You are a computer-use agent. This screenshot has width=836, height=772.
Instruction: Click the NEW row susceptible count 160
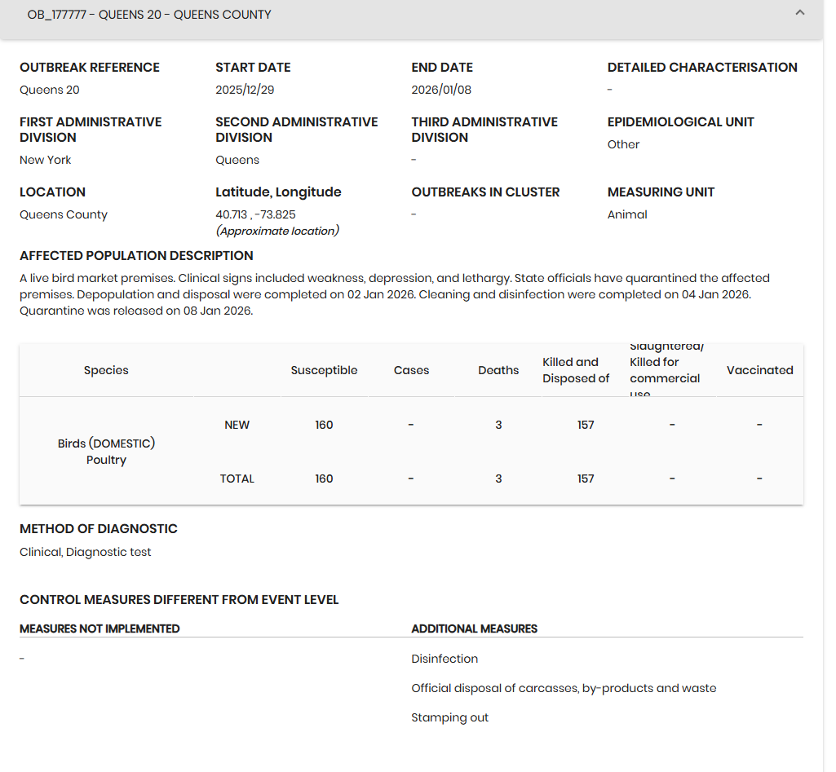coord(324,425)
